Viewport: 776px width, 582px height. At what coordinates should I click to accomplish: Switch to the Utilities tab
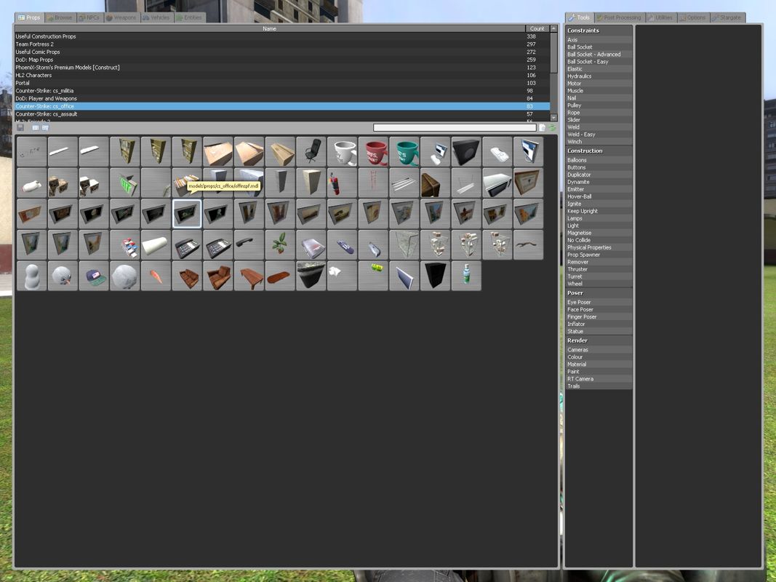tap(660, 17)
